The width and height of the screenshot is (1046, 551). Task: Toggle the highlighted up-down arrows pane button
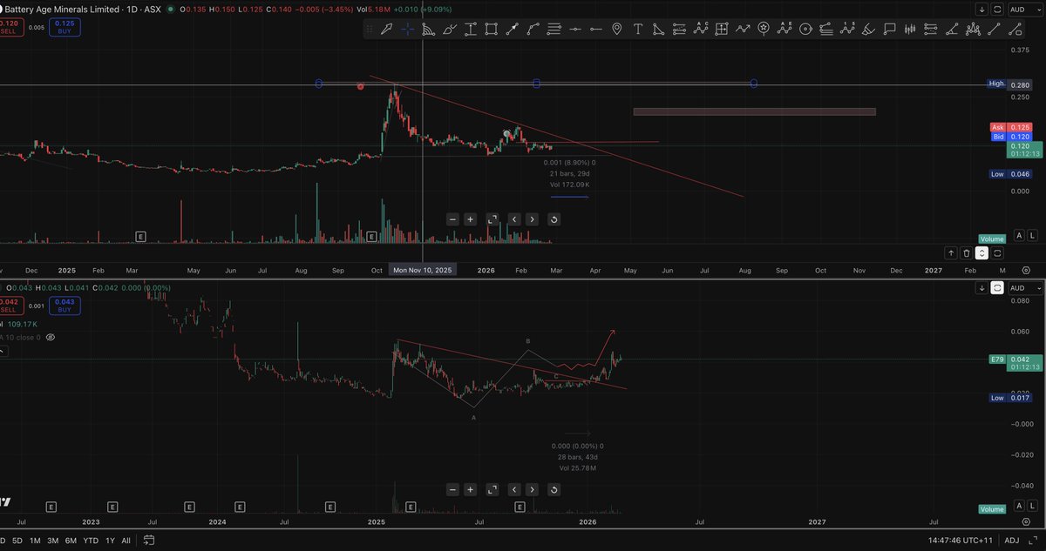click(x=981, y=253)
